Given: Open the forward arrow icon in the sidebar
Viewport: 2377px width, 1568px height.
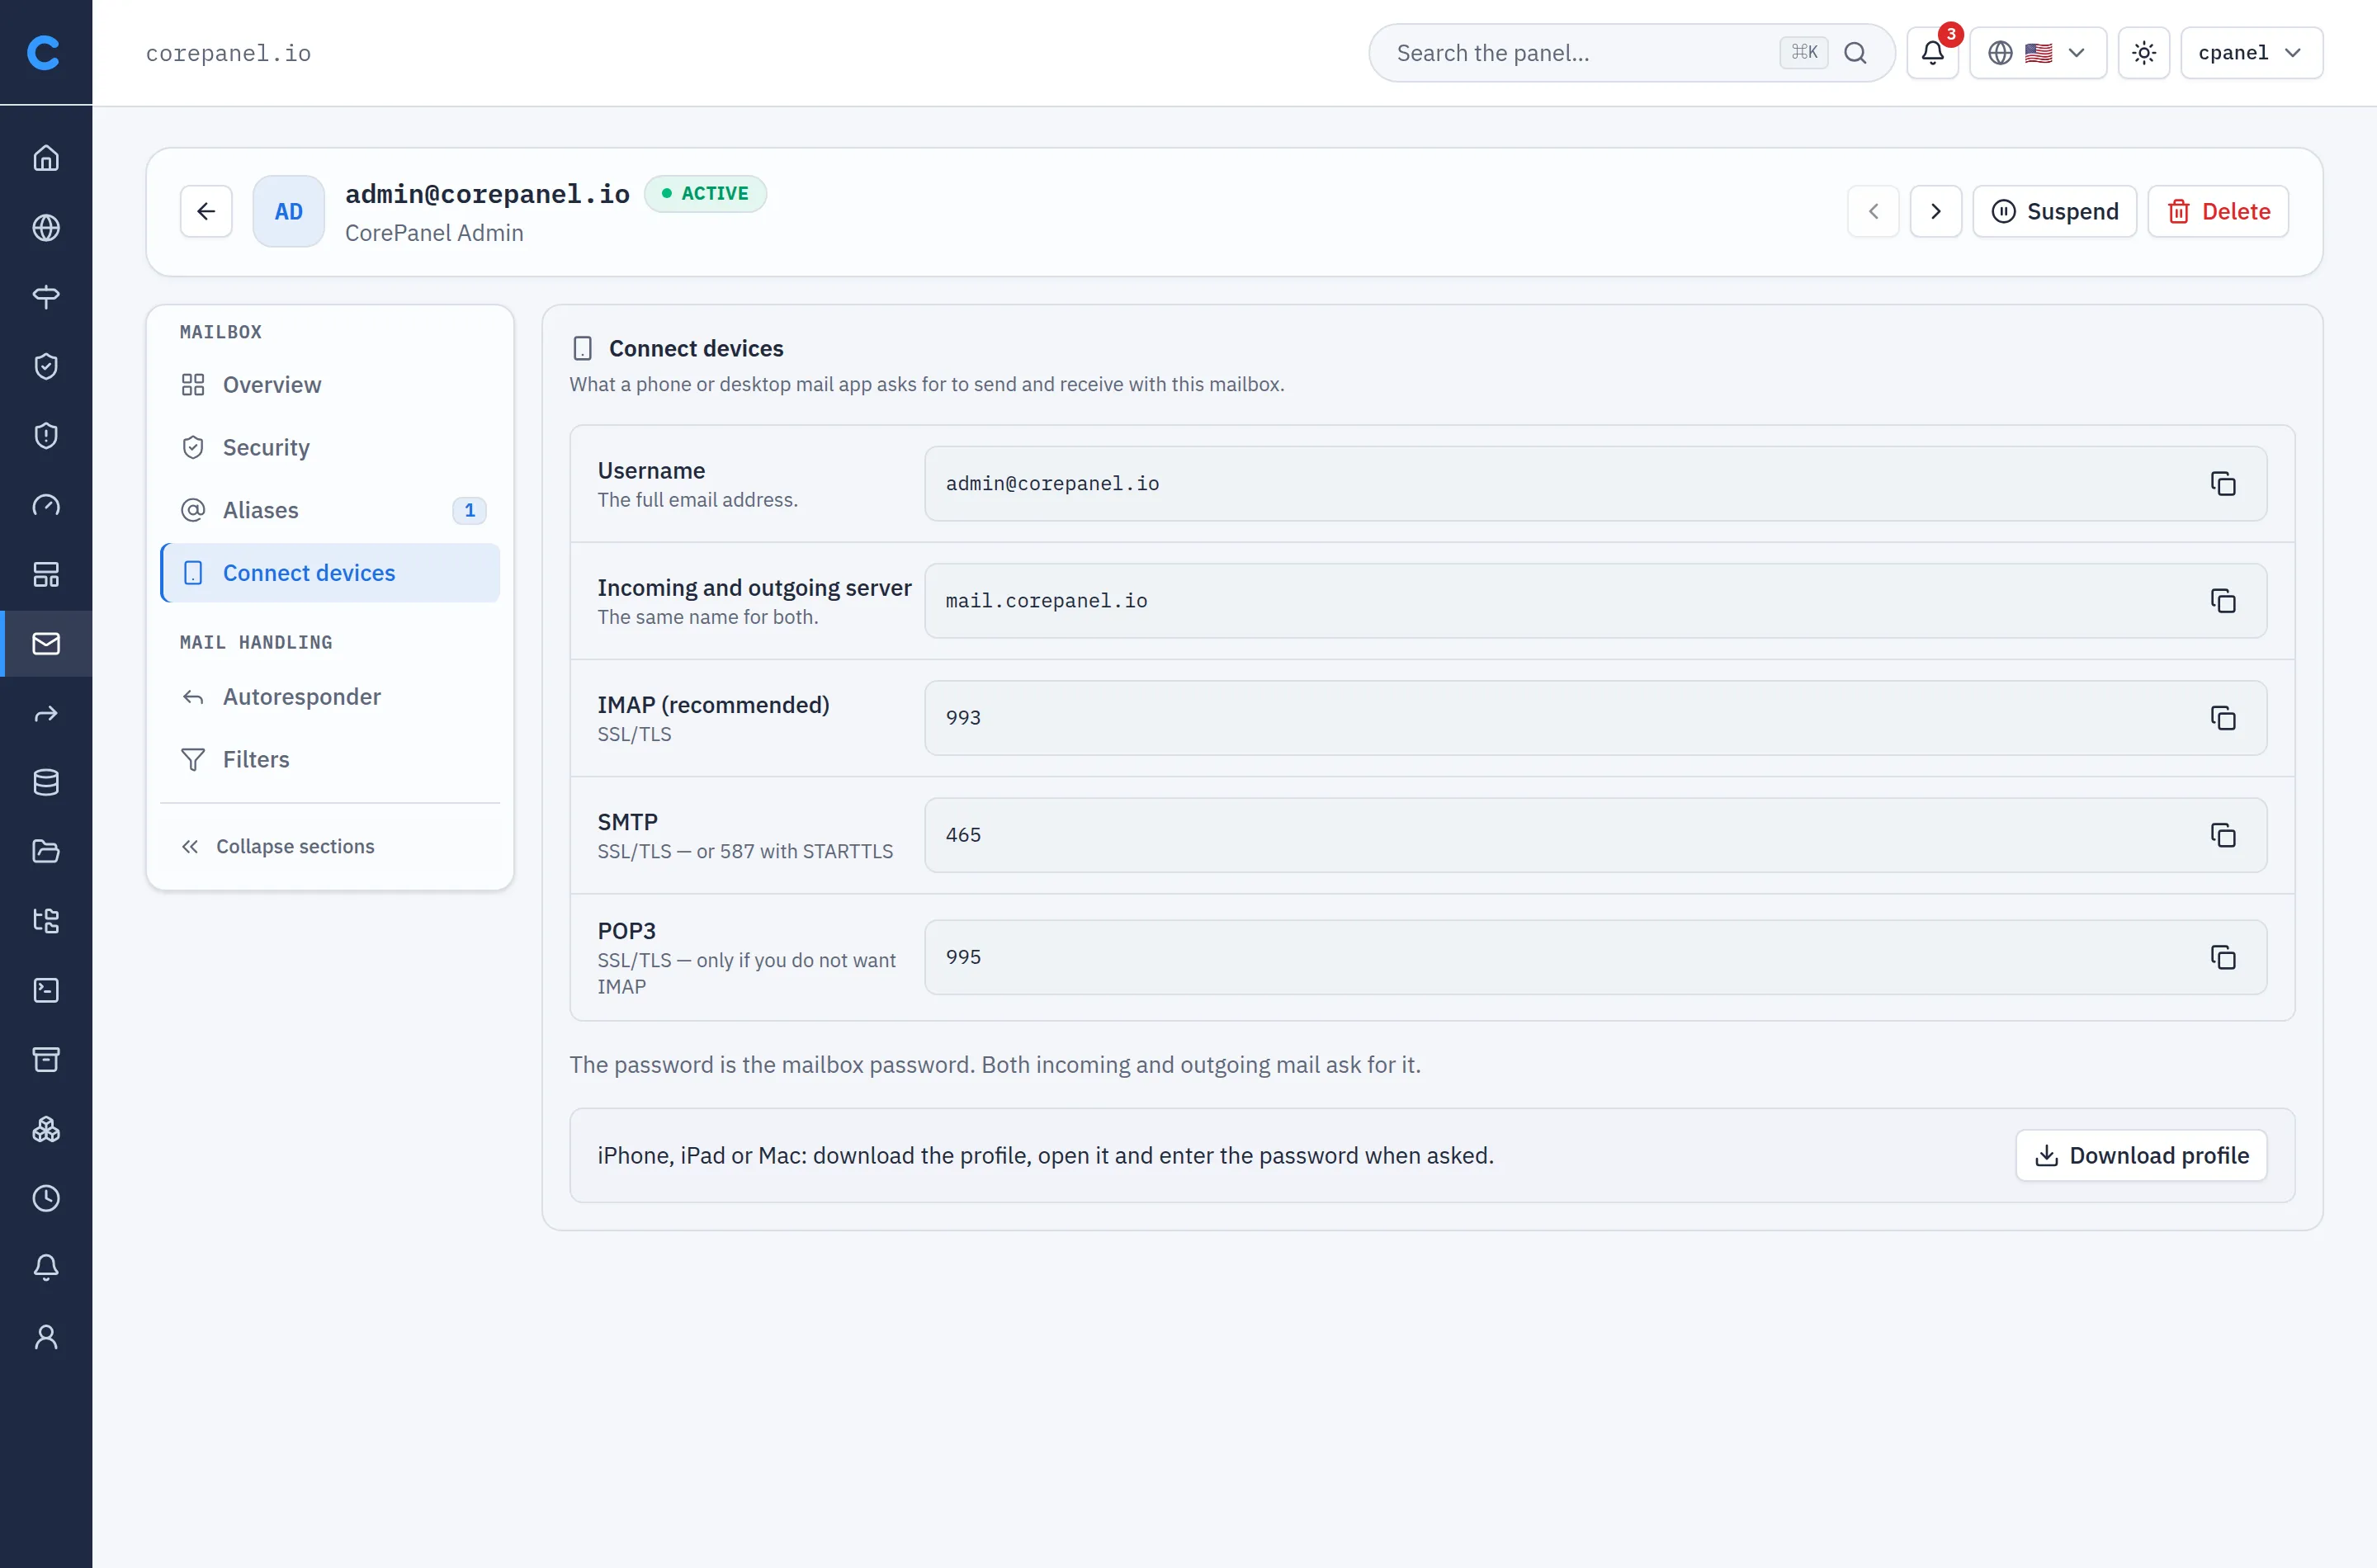Looking at the screenshot, I should [x=46, y=713].
